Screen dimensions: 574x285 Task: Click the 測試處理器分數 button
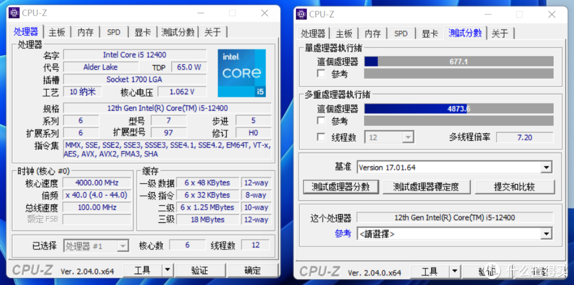pos(341,187)
